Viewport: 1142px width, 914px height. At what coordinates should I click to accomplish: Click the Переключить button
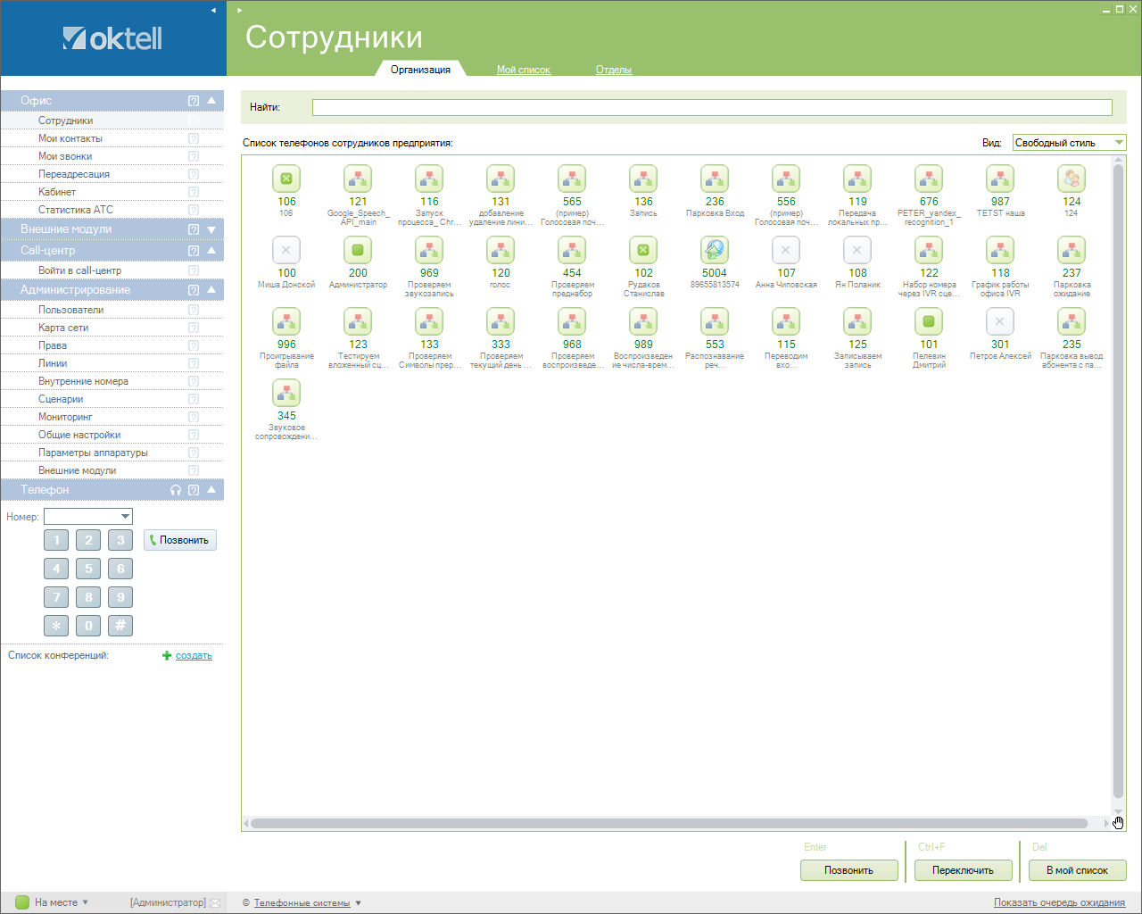[x=963, y=870]
